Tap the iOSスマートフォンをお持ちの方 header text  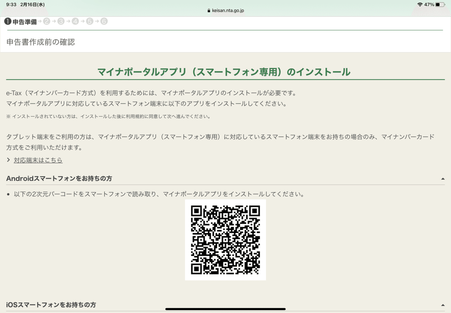(x=51, y=305)
